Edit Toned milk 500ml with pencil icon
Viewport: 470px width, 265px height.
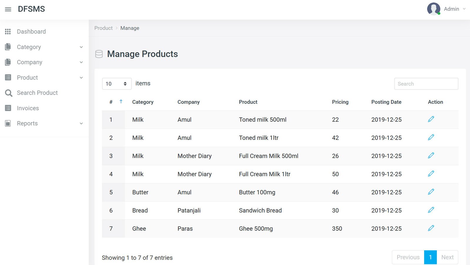[x=431, y=119]
